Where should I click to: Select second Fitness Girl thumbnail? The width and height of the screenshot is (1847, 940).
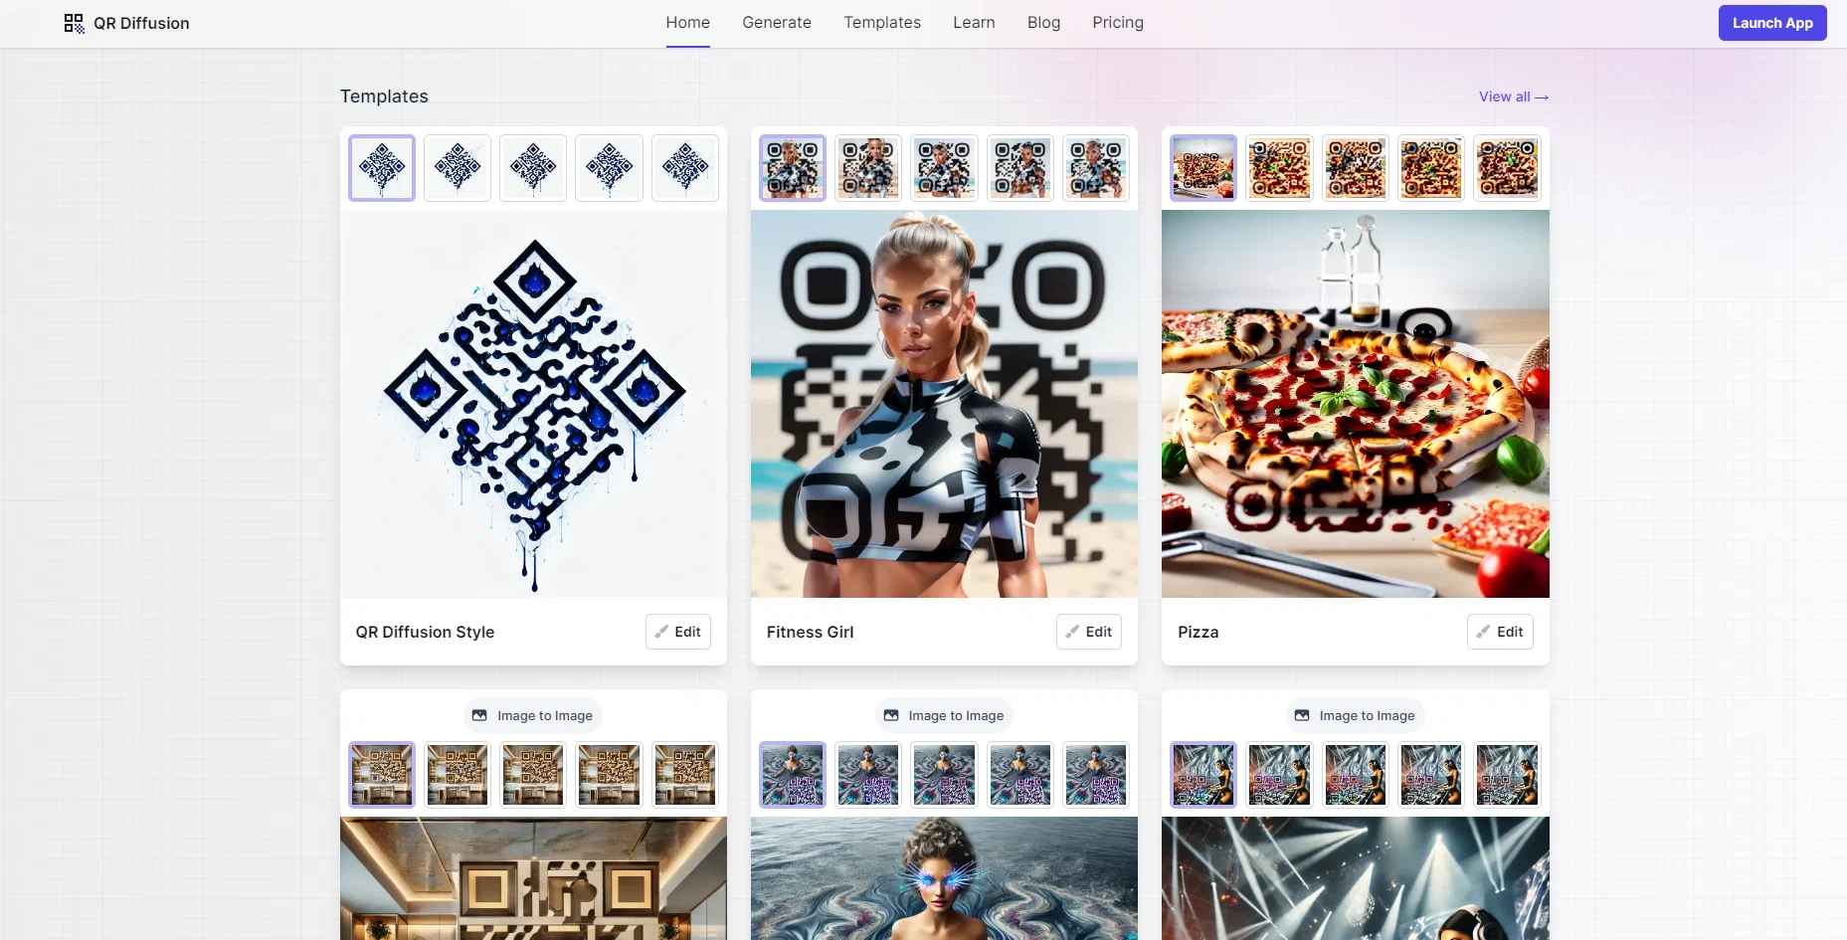pos(868,168)
